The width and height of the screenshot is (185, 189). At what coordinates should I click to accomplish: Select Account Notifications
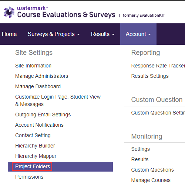(x=39, y=125)
